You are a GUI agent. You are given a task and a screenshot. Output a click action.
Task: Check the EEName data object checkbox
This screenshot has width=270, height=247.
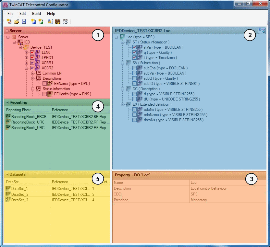[x=44, y=84]
